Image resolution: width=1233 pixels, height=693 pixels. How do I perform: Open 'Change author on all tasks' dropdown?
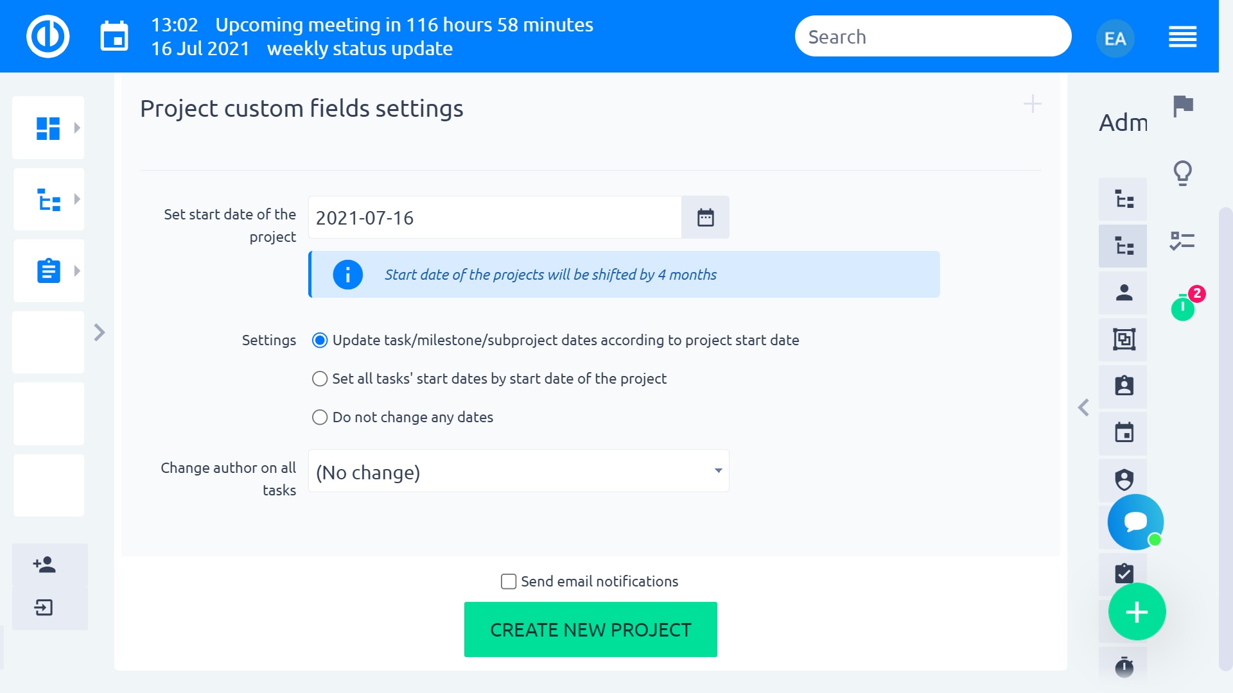[x=519, y=471]
